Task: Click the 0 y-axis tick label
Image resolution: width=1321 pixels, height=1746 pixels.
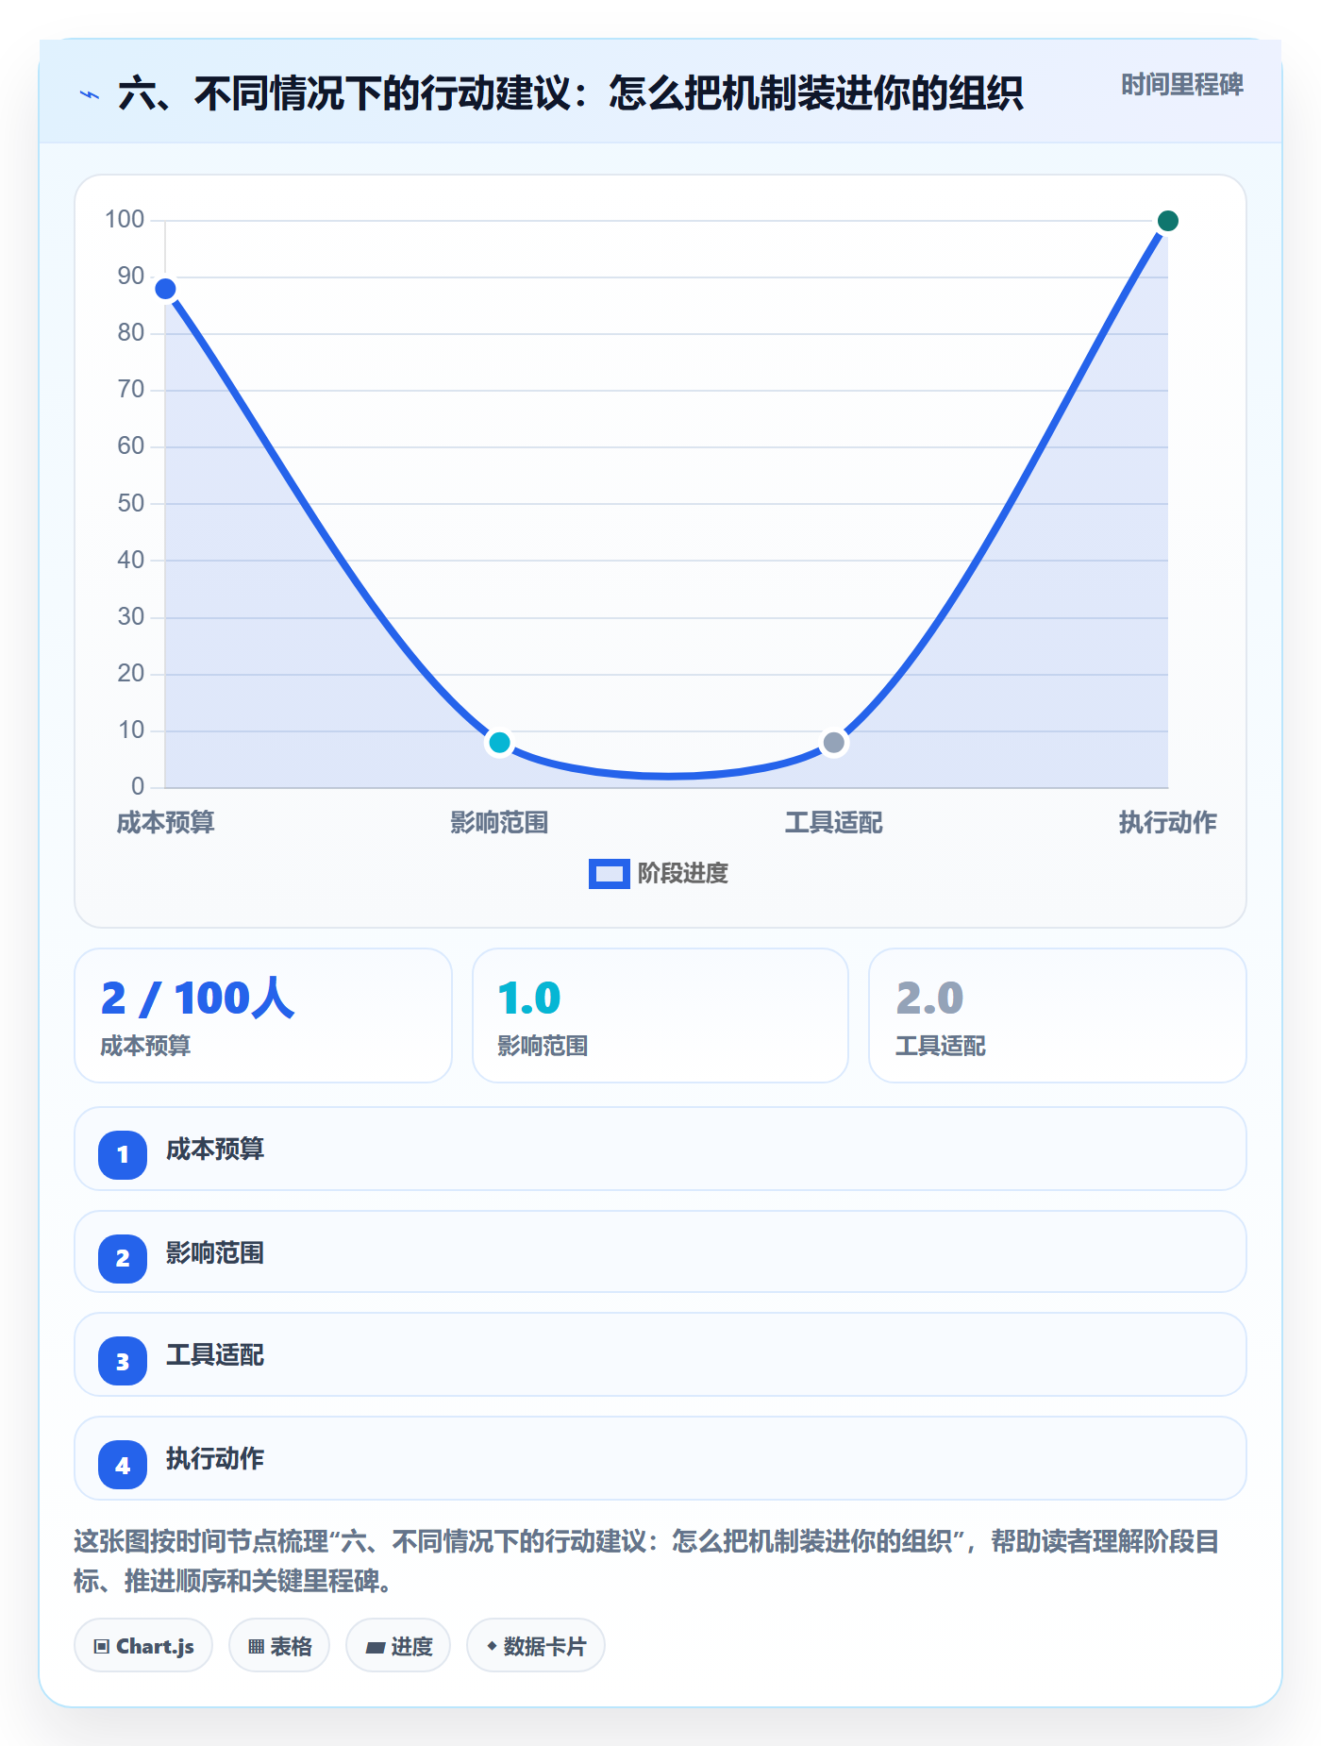Action: tap(138, 786)
